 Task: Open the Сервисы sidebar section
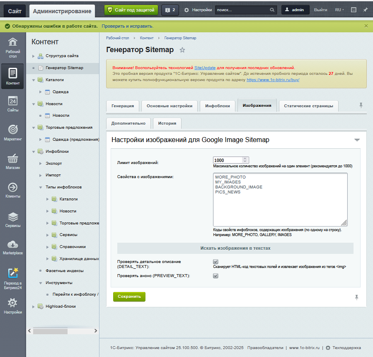[x=13, y=220]
